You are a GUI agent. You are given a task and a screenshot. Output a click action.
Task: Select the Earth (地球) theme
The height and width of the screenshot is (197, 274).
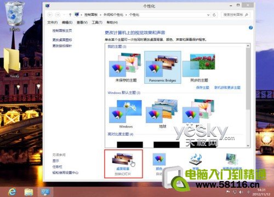[162, 114]
